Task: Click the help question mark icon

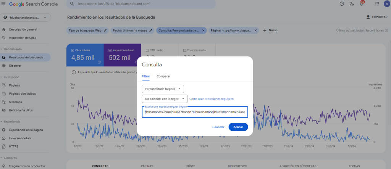Action: (x=342, y=4)
